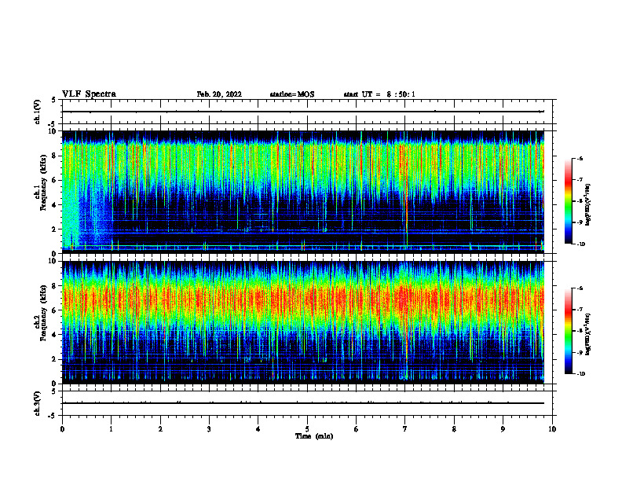This screenshot has height=481, width=622.
Task: Click the "1" tick on the time axis
Action: [x=111, y=429]
